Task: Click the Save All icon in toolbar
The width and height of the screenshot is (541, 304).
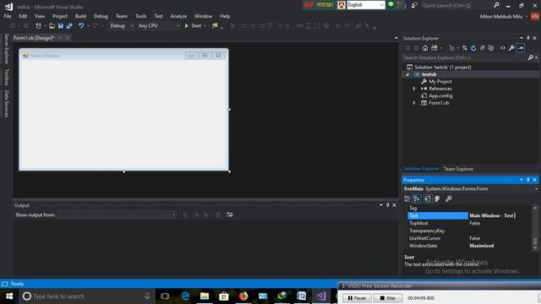Action: (x=69, y=26)
